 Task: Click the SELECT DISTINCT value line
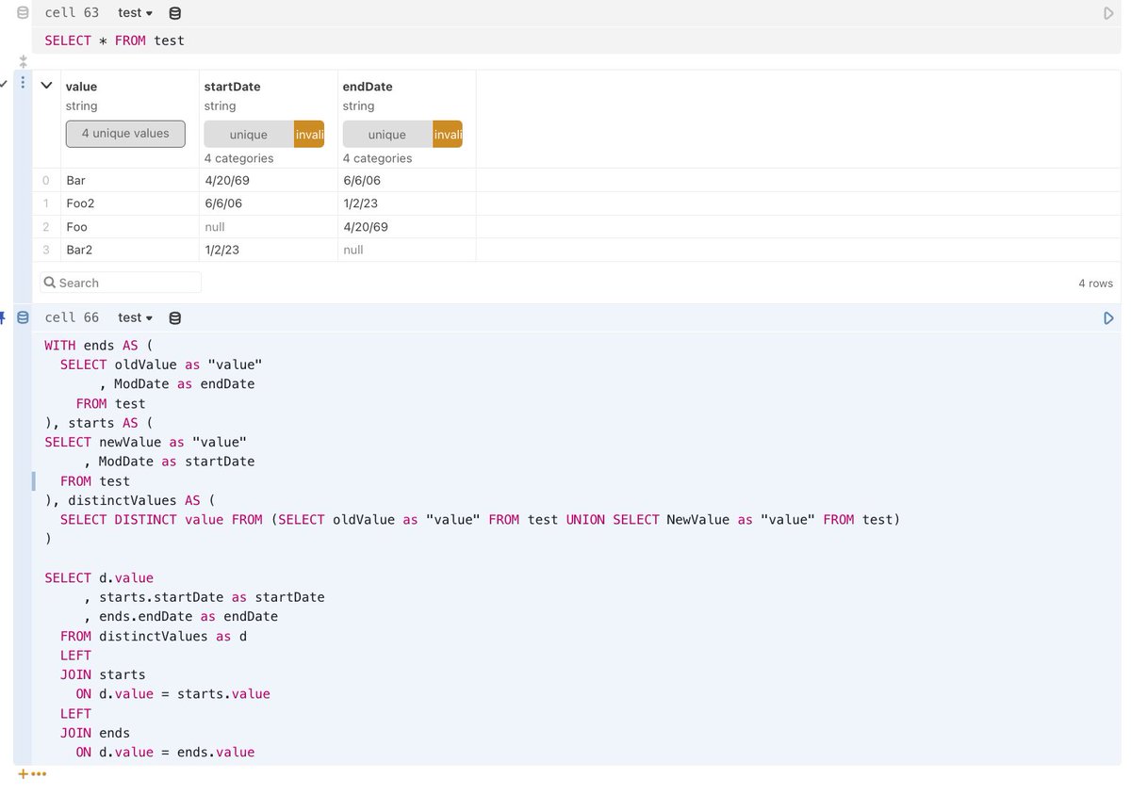coord(480,520)
